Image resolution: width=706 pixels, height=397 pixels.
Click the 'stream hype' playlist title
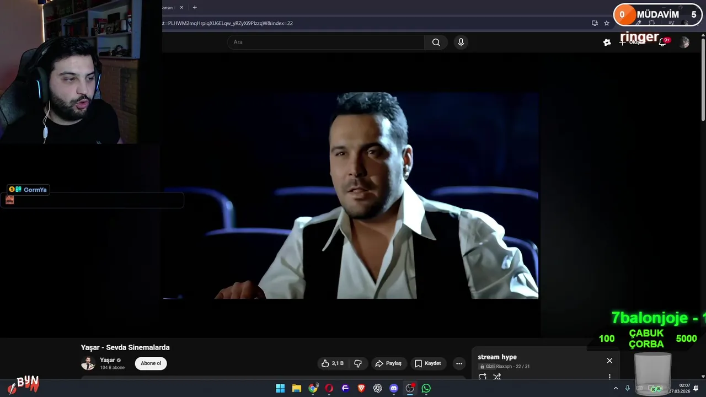tap(497, 357)
